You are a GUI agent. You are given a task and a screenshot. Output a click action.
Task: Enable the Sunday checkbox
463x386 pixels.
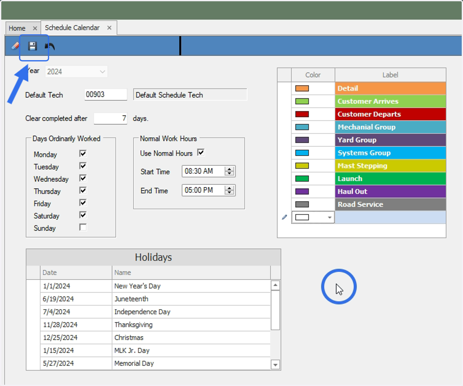(83, 227)
